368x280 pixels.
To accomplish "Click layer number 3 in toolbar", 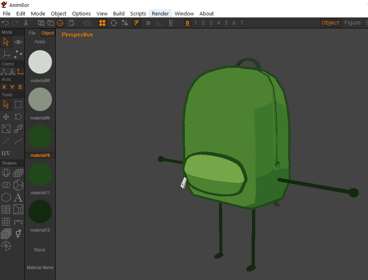I will tap(211, 23).
